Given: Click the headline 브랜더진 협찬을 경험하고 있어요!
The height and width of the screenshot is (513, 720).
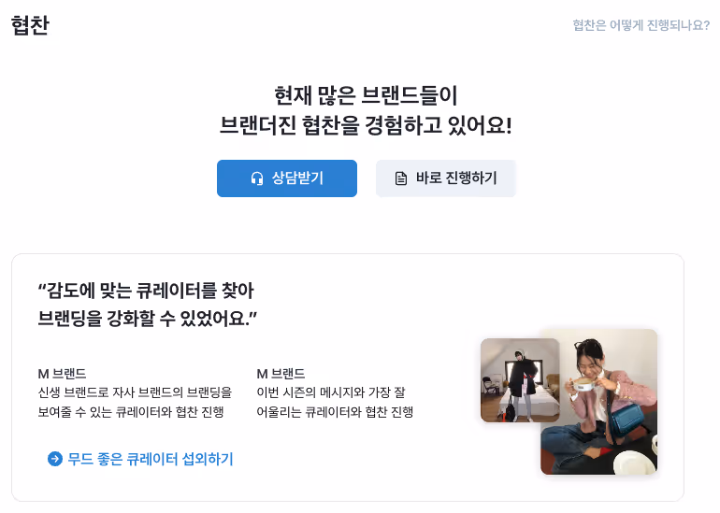Looking at the screenshot, I should 366,125.
